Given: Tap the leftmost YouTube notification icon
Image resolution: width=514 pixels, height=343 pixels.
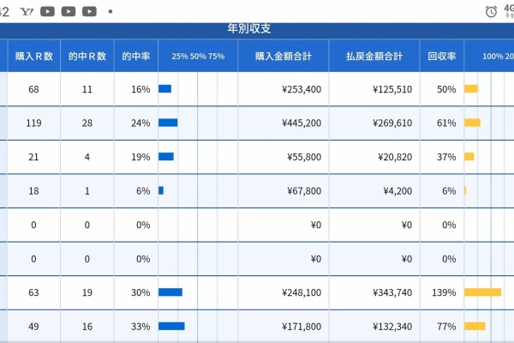Looking at the screenshot, I should (47, 11).
